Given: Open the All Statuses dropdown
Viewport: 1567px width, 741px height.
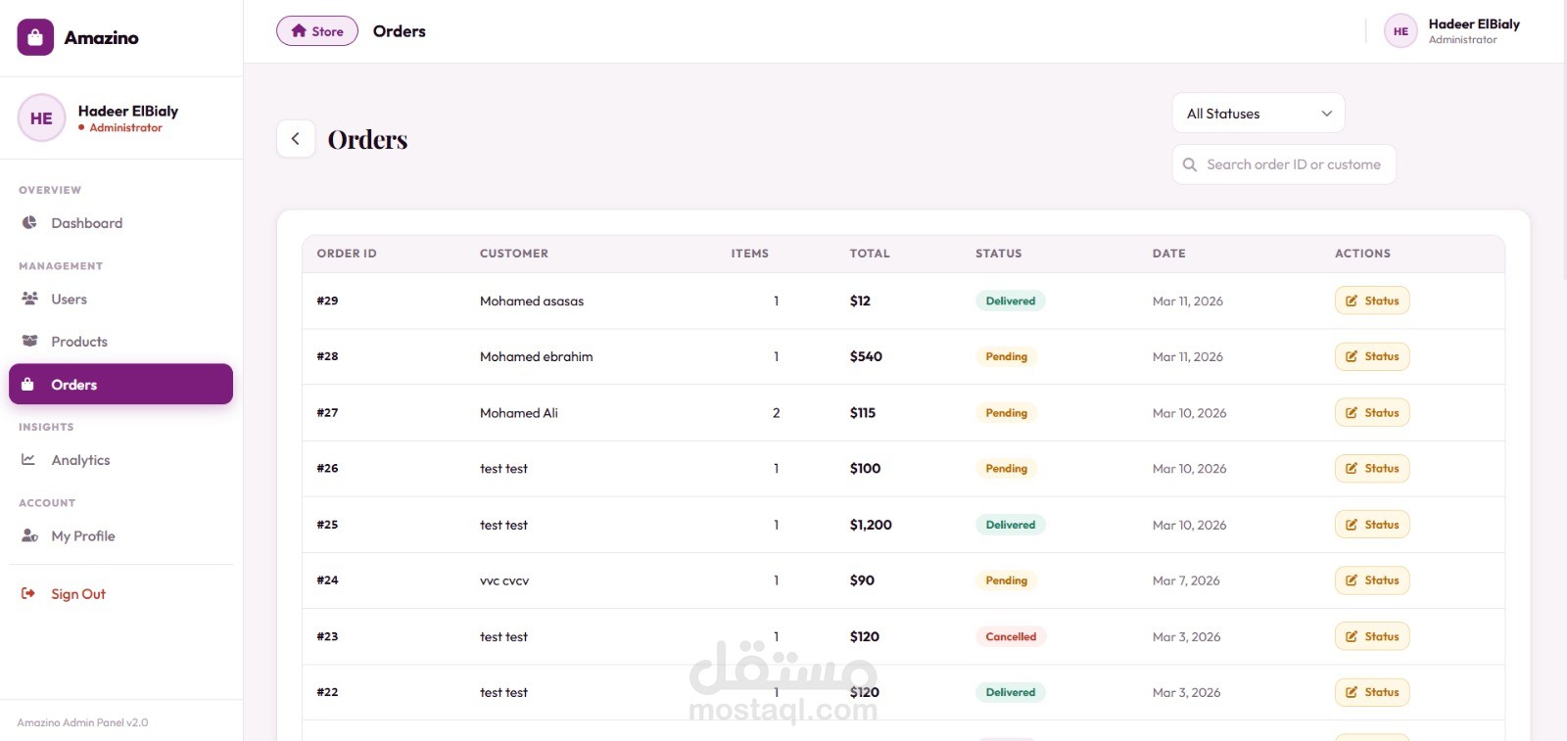Looking at the screenshot, I should point(1258,114).
